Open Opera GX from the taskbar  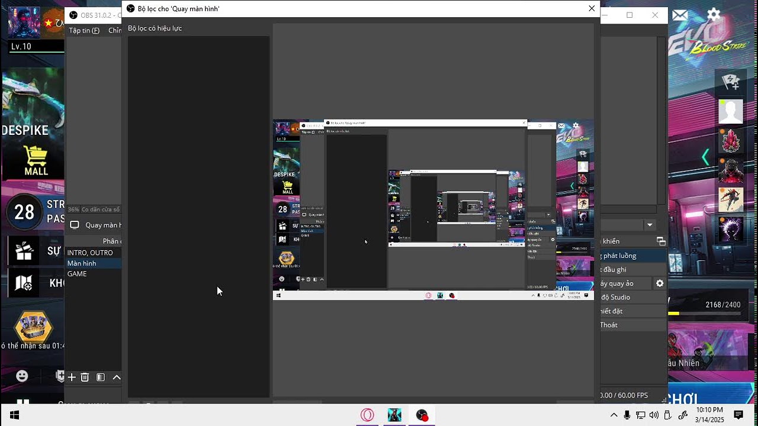click(367, 415)
